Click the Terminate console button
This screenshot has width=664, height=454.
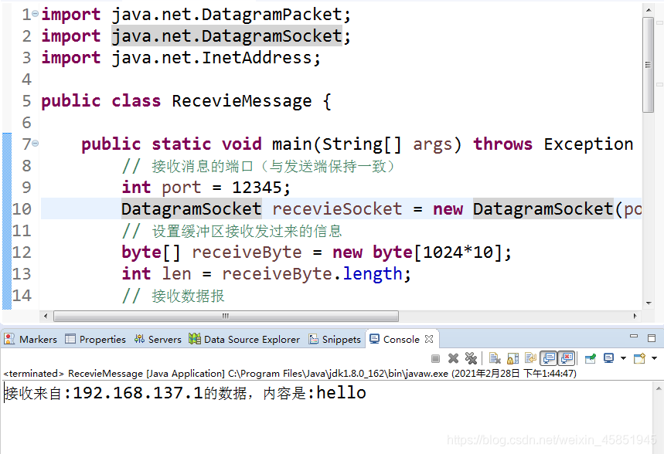point(435,359)
